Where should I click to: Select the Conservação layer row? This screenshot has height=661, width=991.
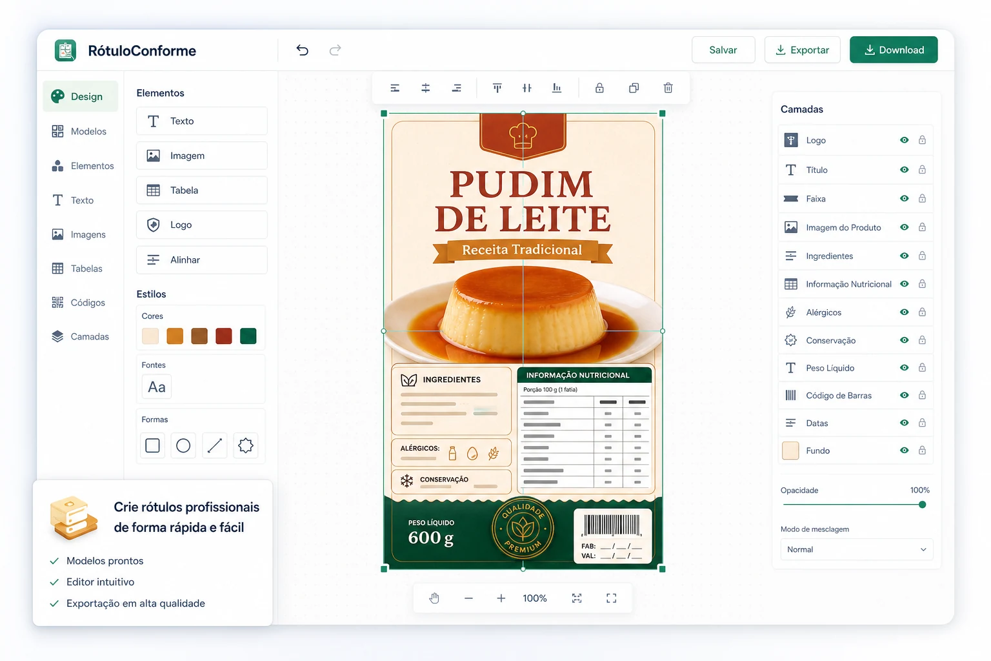click(856, 340)
